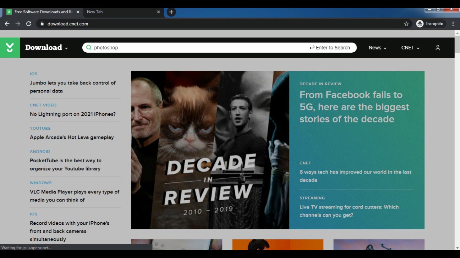The height and width of the screenshot is (258, 460).
Task: Click the DECADE IN REVIEW category label
Action: [x=320, y=84]
